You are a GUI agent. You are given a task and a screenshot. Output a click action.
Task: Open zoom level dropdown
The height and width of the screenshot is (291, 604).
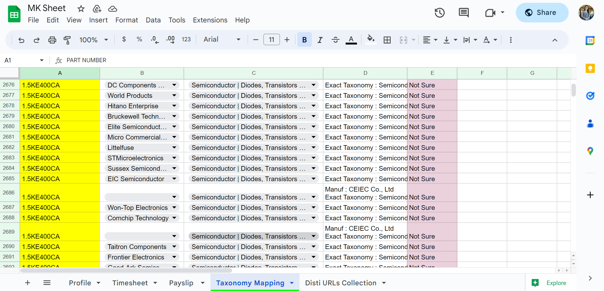click(x=94, y=40)
